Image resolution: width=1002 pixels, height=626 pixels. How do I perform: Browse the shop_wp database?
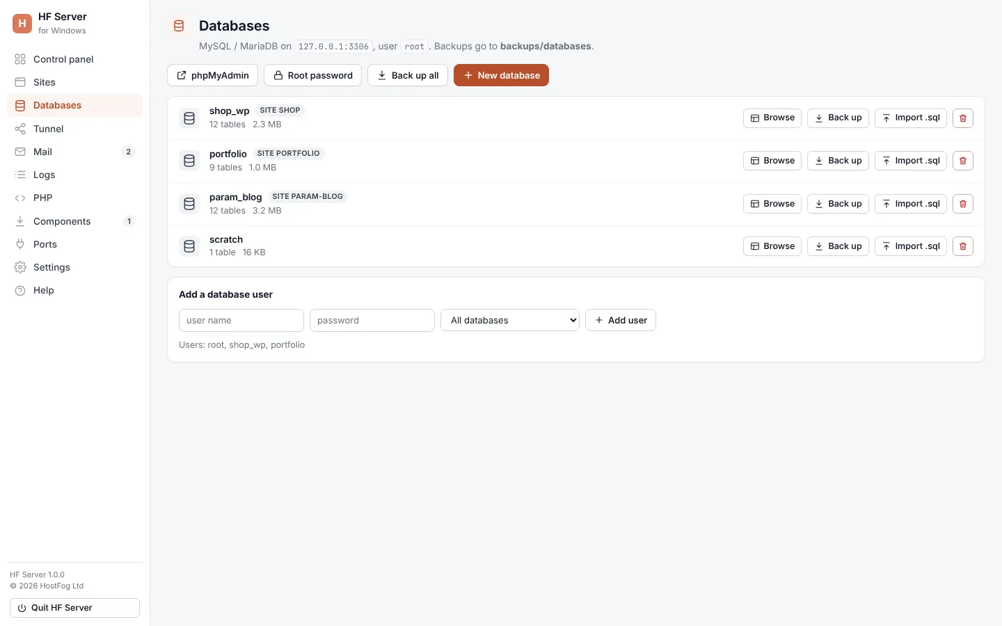[x=772, y=118]
